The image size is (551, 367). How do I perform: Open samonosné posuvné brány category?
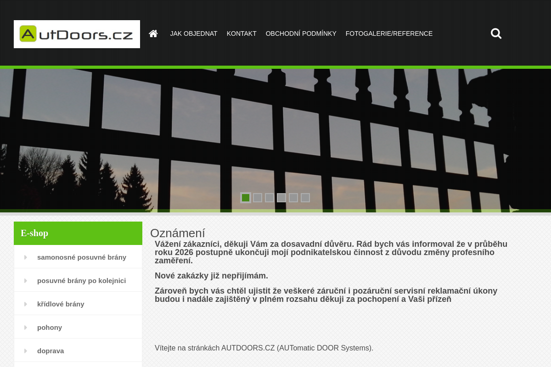82,257
